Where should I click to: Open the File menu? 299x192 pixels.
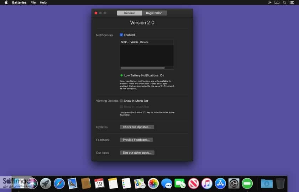(x=33, y=2)
